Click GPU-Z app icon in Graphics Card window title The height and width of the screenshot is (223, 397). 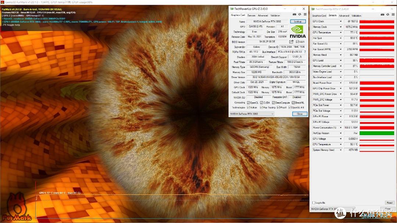(x=232, y=8)
